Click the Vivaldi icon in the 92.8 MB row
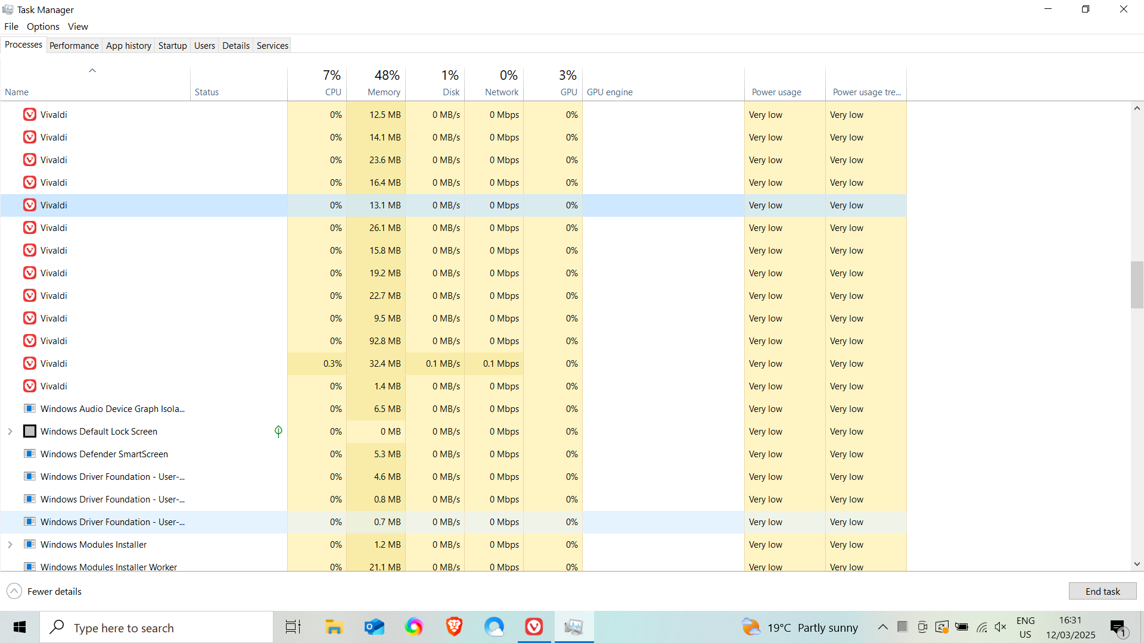This screenshot has height=643, width=1144. (30, 341)
